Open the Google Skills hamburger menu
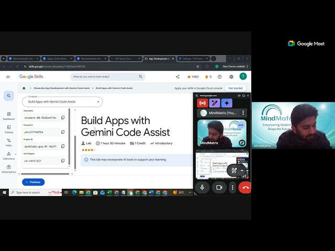Viewport: 335px width, 251px height. click(8, 76)
